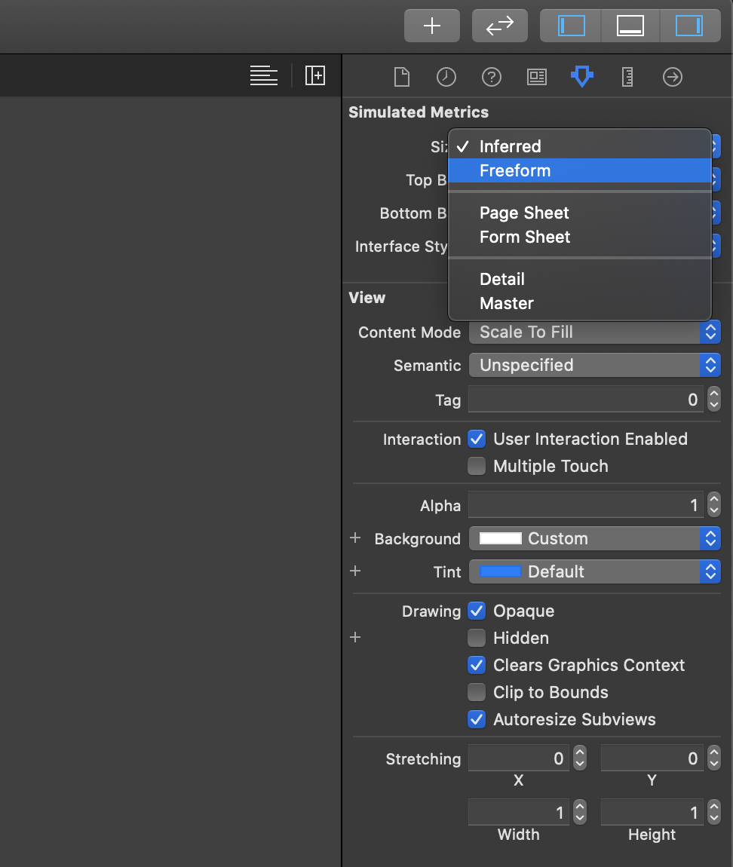Choose Page Sheet in the size menu
Image resolution: width=733 pixels, height=867 pixels.
pyautogui.click(x=524, y=213)
